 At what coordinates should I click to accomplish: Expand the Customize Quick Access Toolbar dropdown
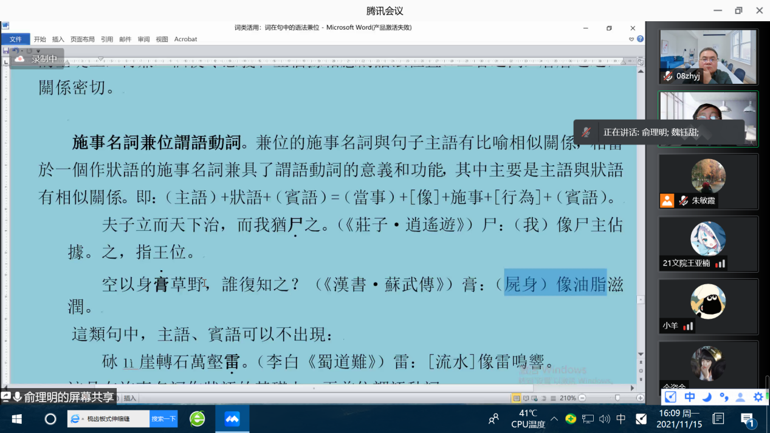38,51
